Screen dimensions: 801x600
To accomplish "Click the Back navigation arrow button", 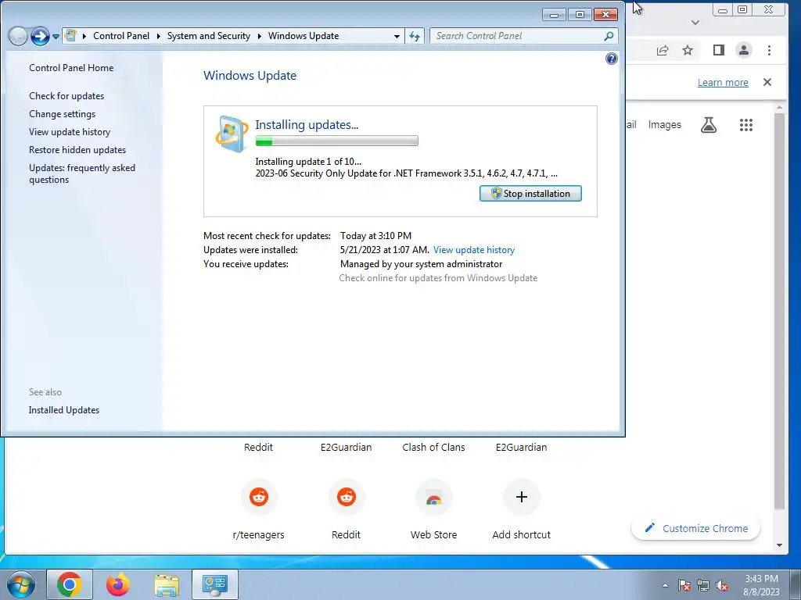I will point(18,36).
